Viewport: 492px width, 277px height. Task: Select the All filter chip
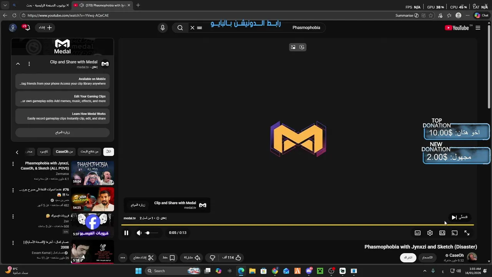click(x=108, y=152)
